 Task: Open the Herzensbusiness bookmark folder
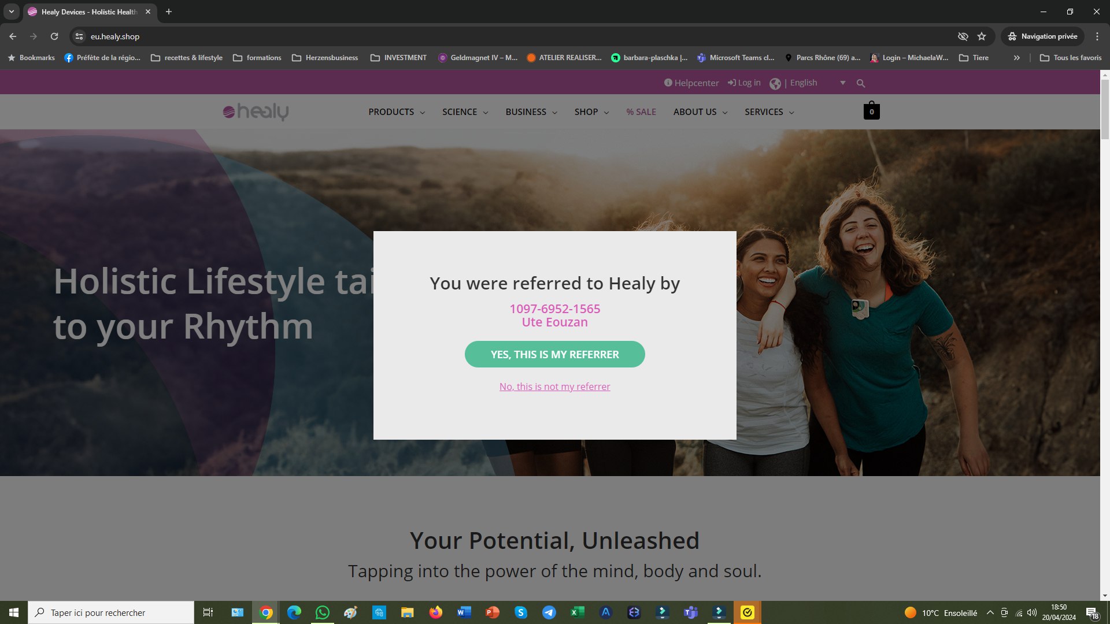click(x=325, y=58)
